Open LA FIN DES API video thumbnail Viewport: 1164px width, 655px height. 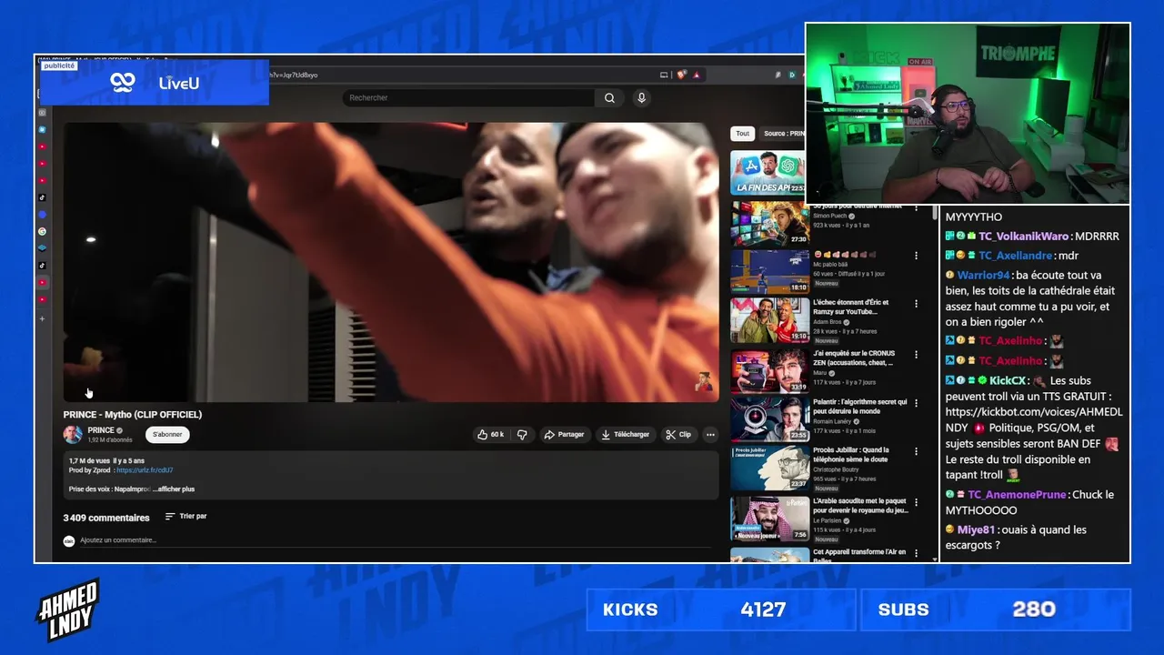click(x=768, y=173)
